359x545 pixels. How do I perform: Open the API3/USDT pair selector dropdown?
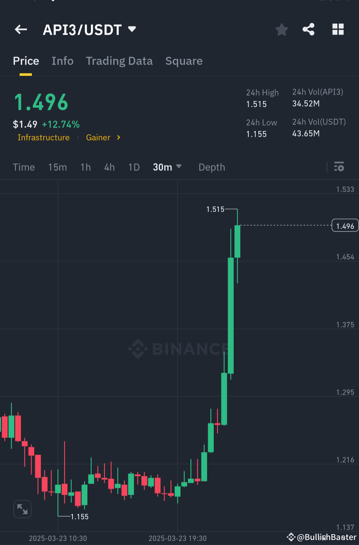coord(132,29)
